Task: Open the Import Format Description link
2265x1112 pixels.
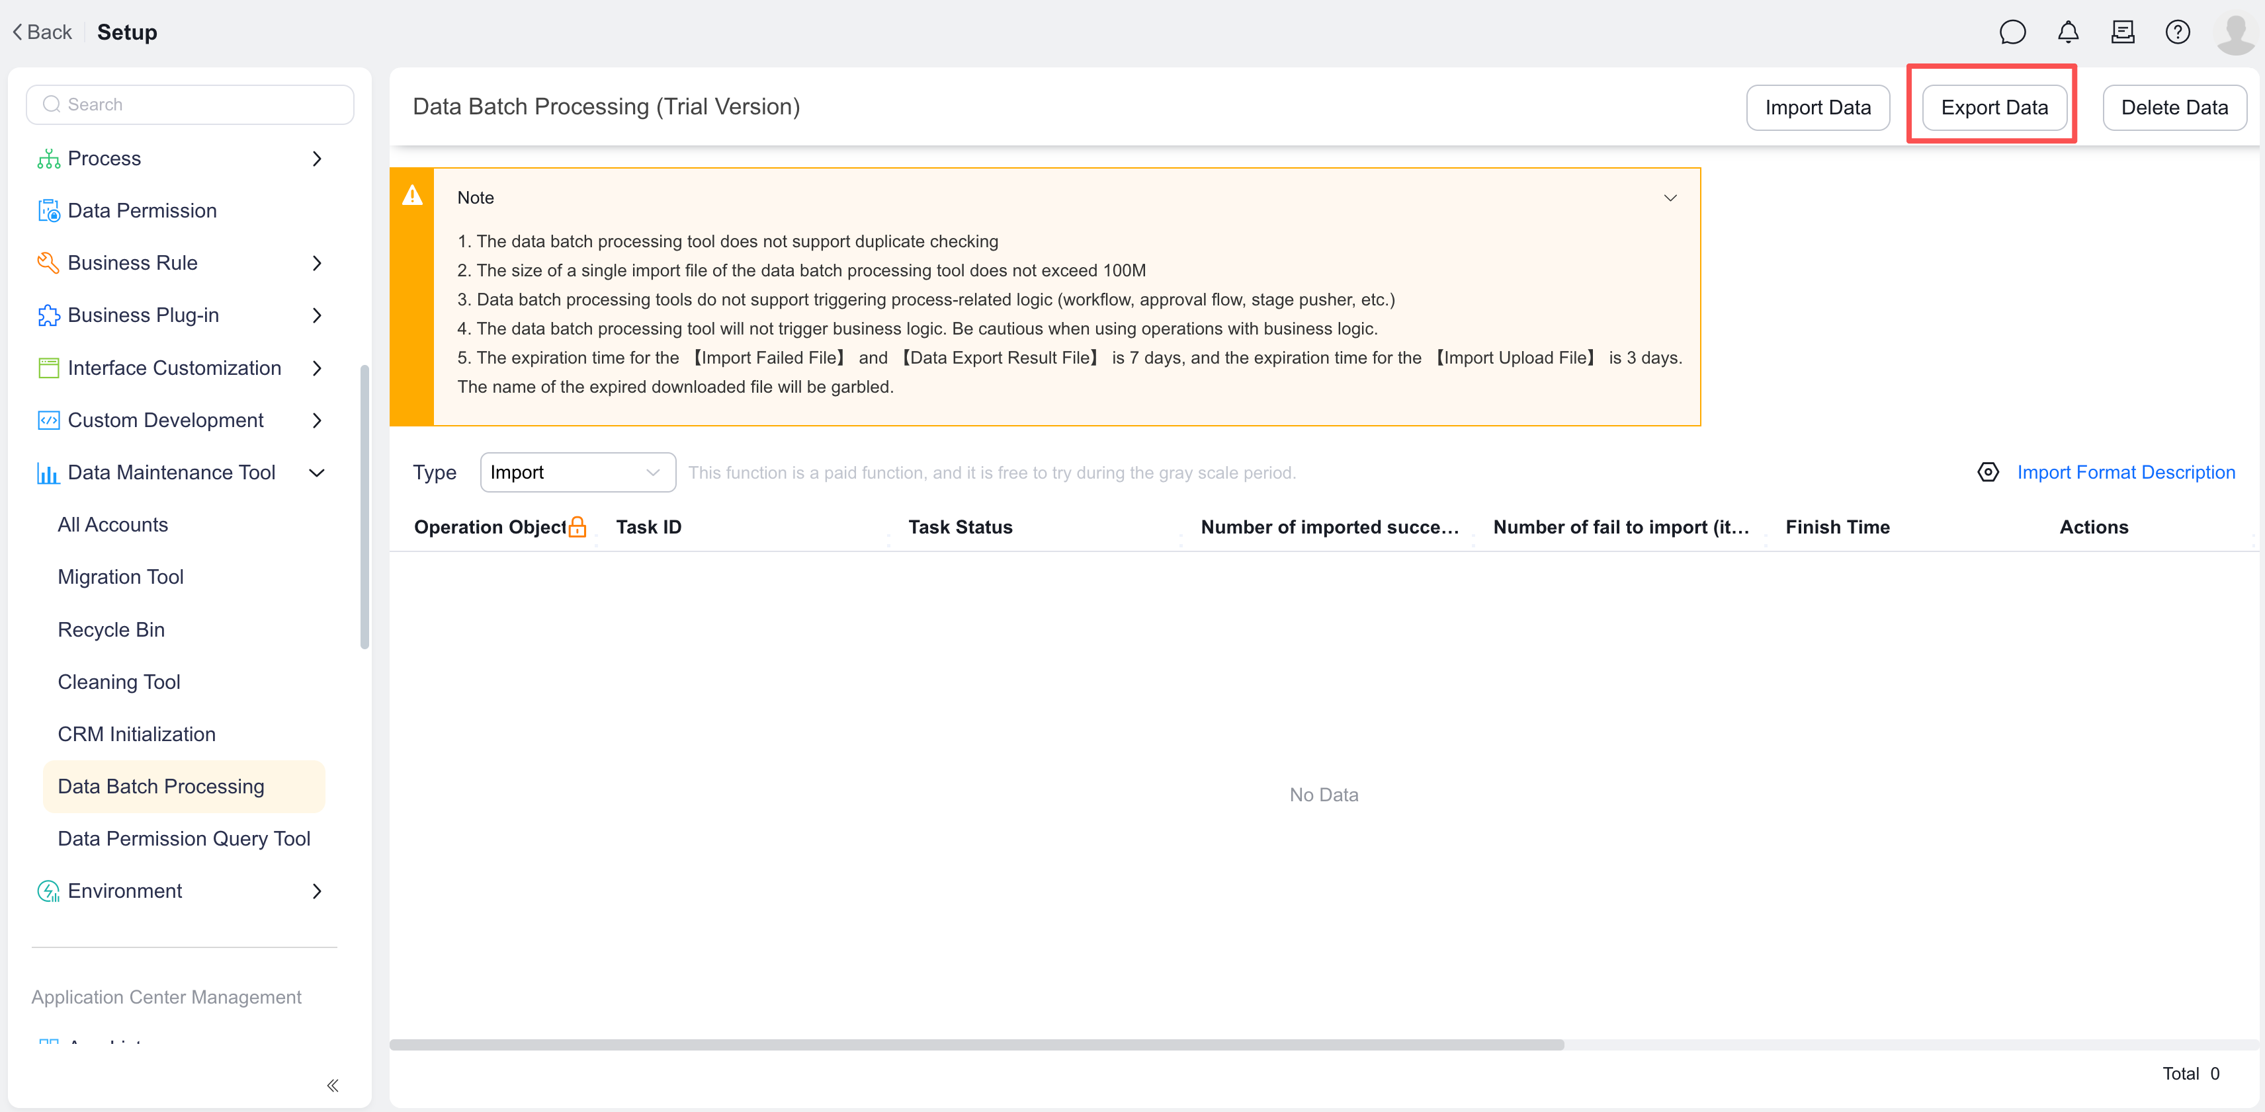Action: 2125,472
